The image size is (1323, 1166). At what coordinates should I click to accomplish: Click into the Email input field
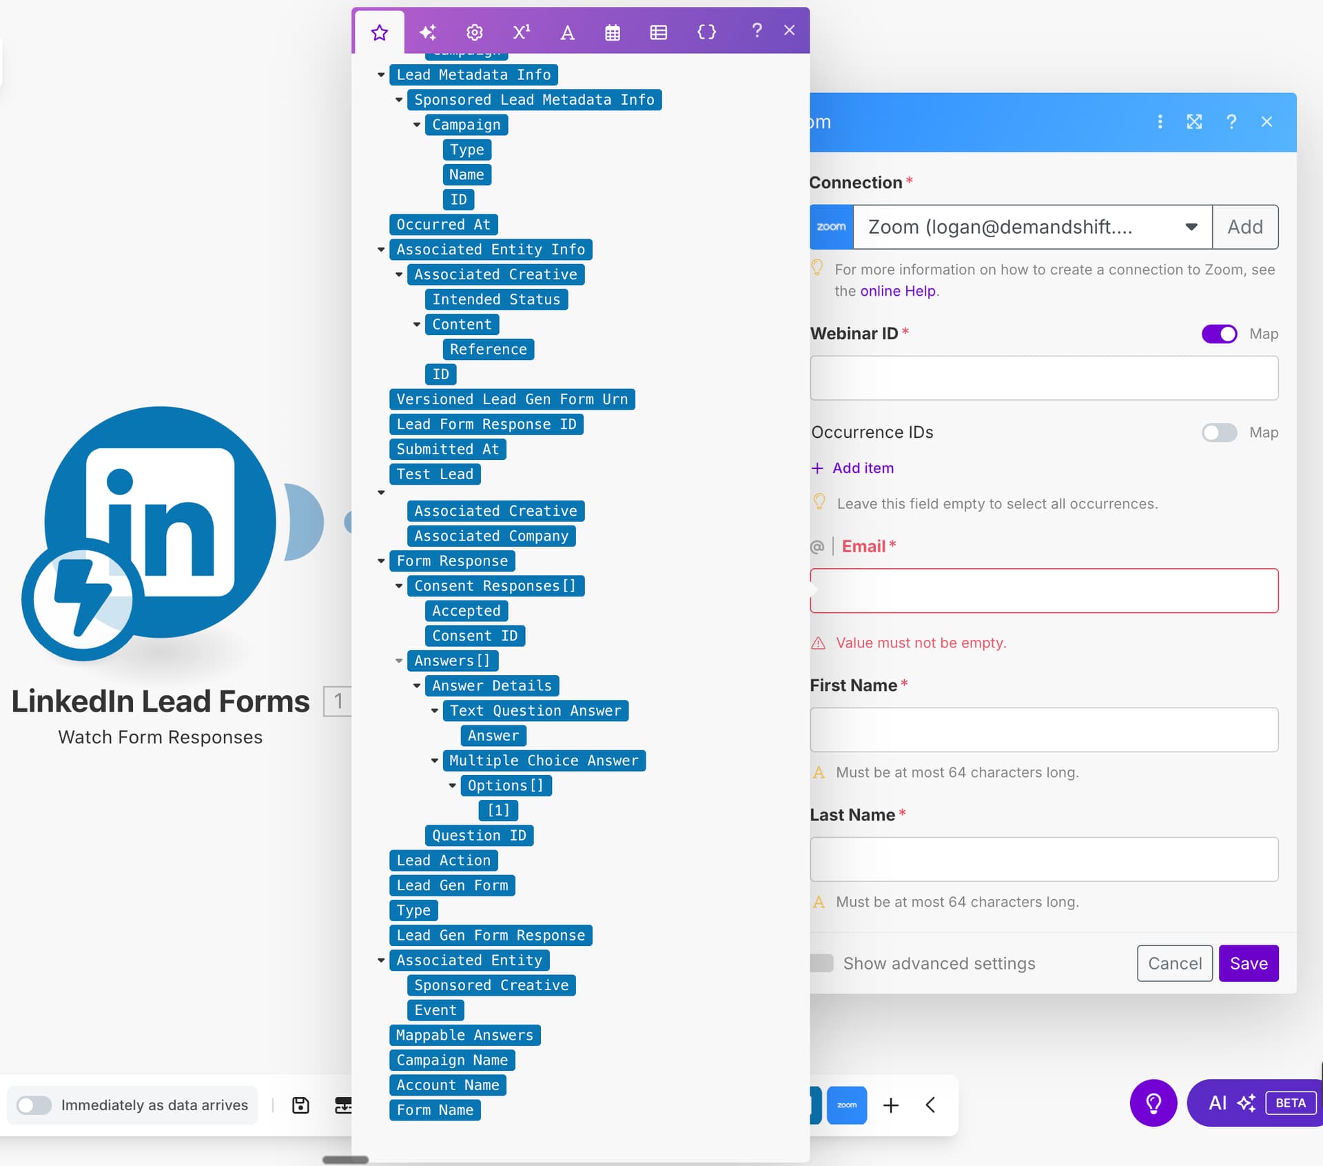pos(1043,590)
